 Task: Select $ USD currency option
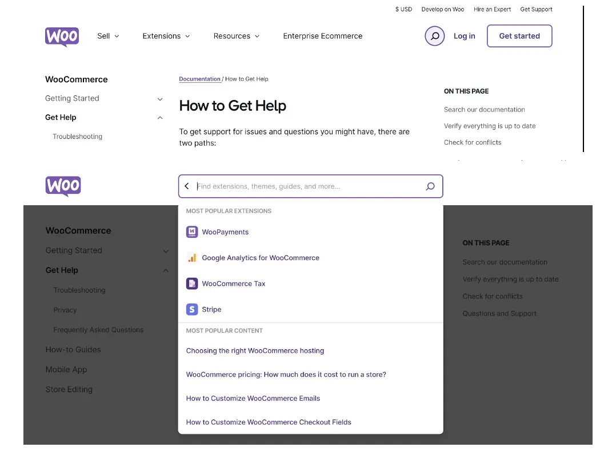point(403,9)
